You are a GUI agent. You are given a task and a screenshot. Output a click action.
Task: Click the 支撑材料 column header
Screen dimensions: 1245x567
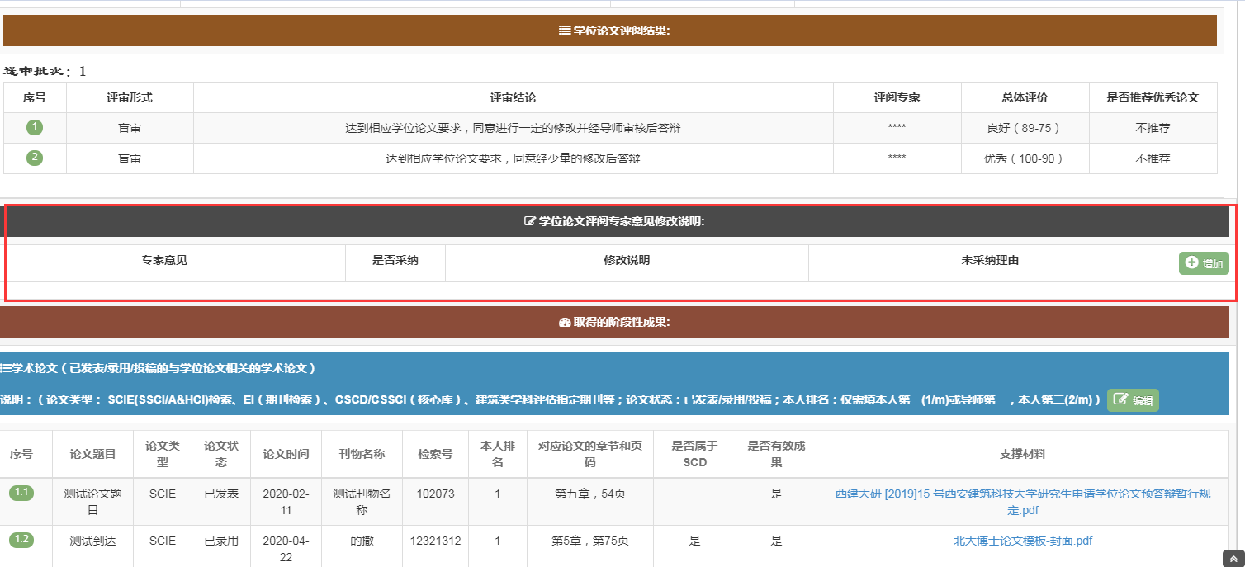1023,454
